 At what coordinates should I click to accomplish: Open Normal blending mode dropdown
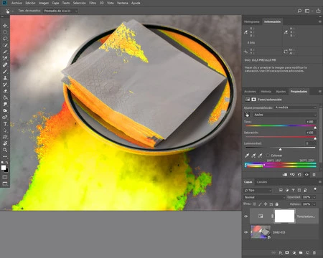coord(264,197)
